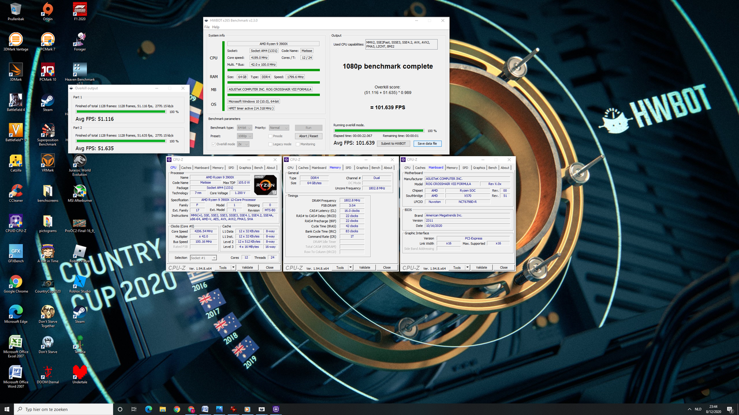Image resolution: width=739 pixels, height=415 pixels.
Task: Open Tools dropdown arrow in CPU-Z CPU window
Action: [x=233, y=267]
